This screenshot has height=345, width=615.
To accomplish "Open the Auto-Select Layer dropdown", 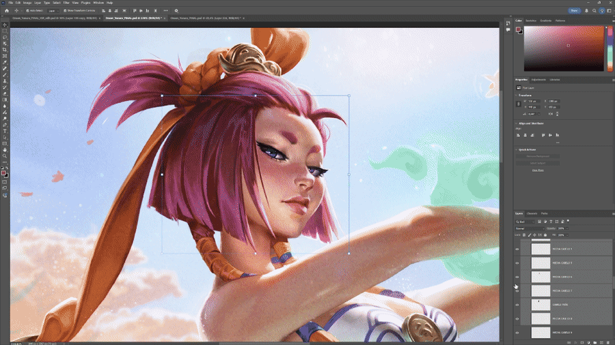I will point(54,10).
